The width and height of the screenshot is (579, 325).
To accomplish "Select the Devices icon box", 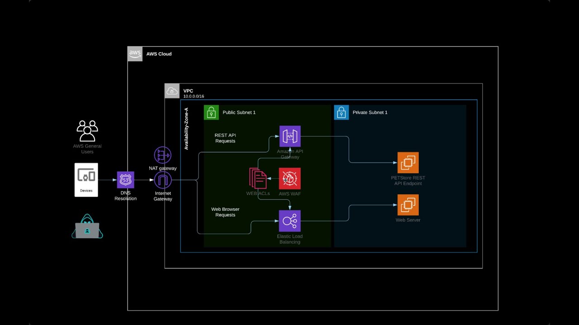I will coord(86,180).
